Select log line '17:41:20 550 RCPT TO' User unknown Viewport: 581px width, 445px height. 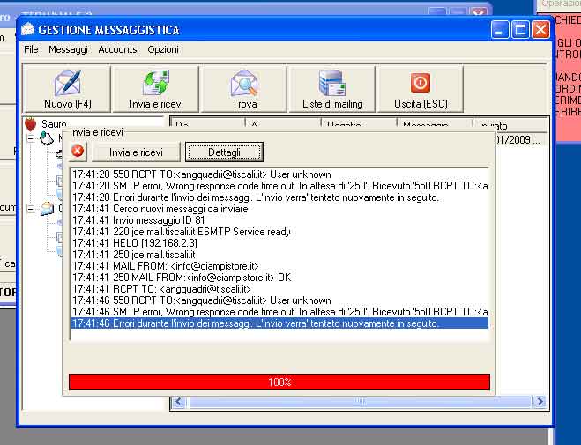pyautogui.click(x=279, y=174)
